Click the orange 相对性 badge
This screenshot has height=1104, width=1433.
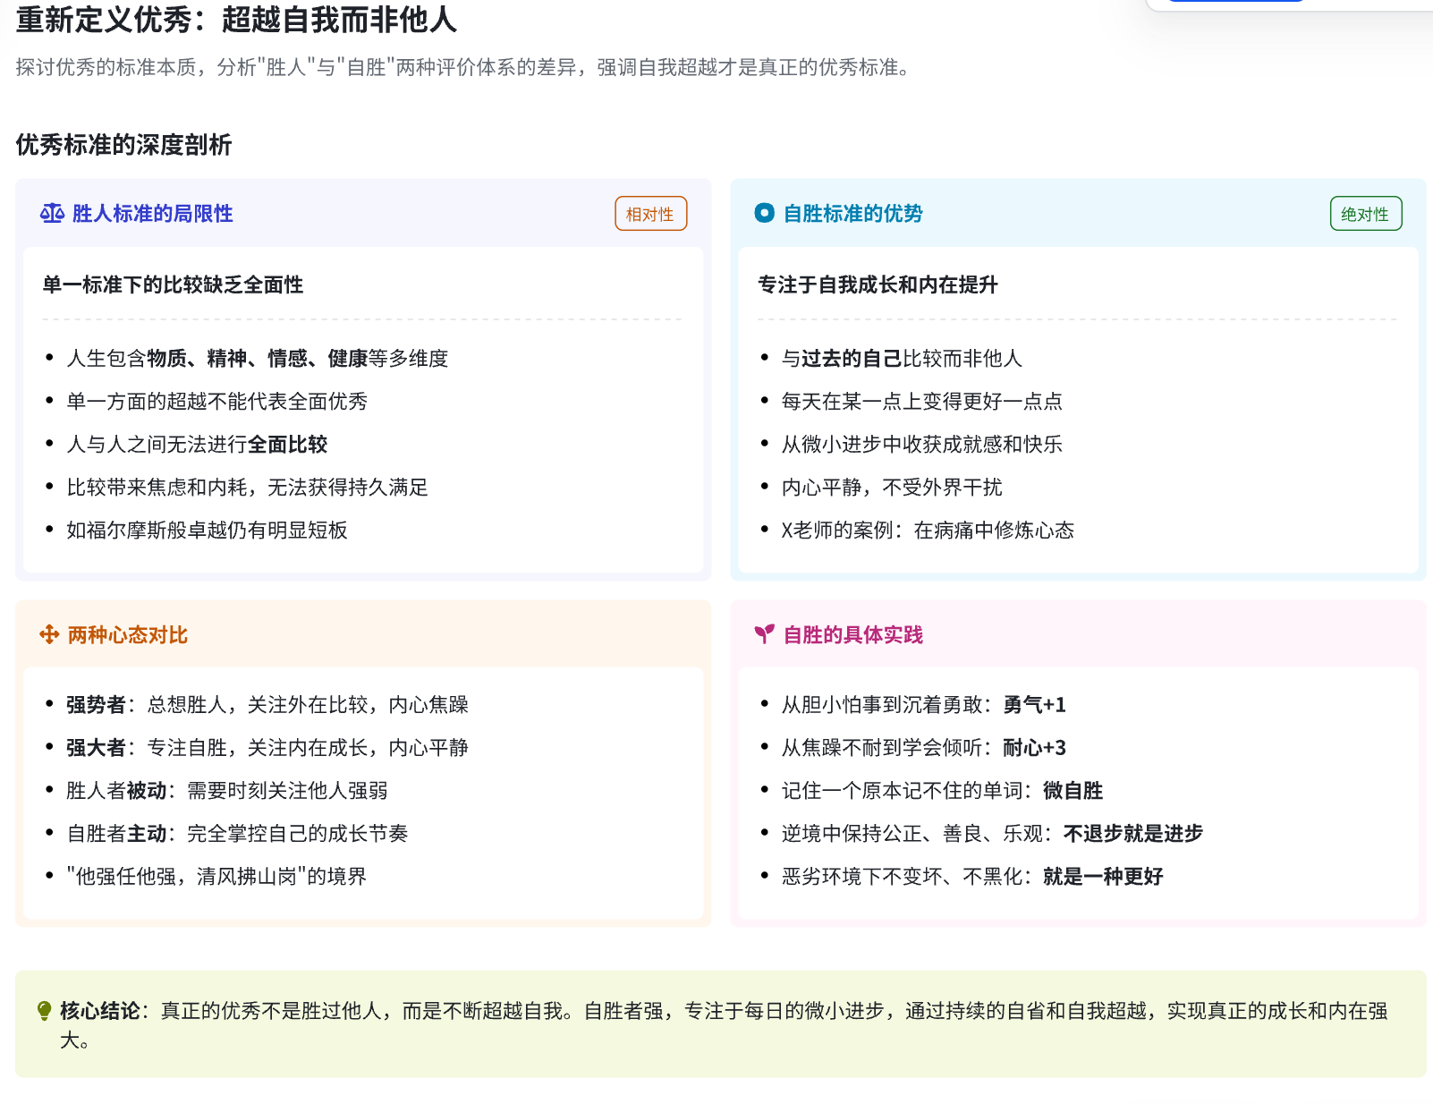[x=650, y=214]
